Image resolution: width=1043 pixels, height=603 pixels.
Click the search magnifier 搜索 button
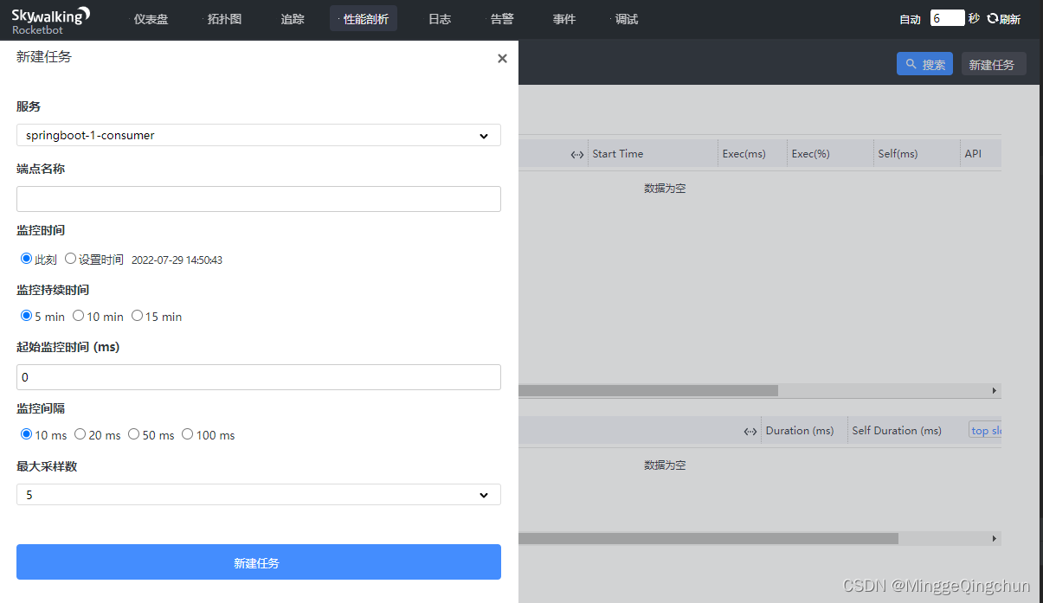(x=924, y=64)
